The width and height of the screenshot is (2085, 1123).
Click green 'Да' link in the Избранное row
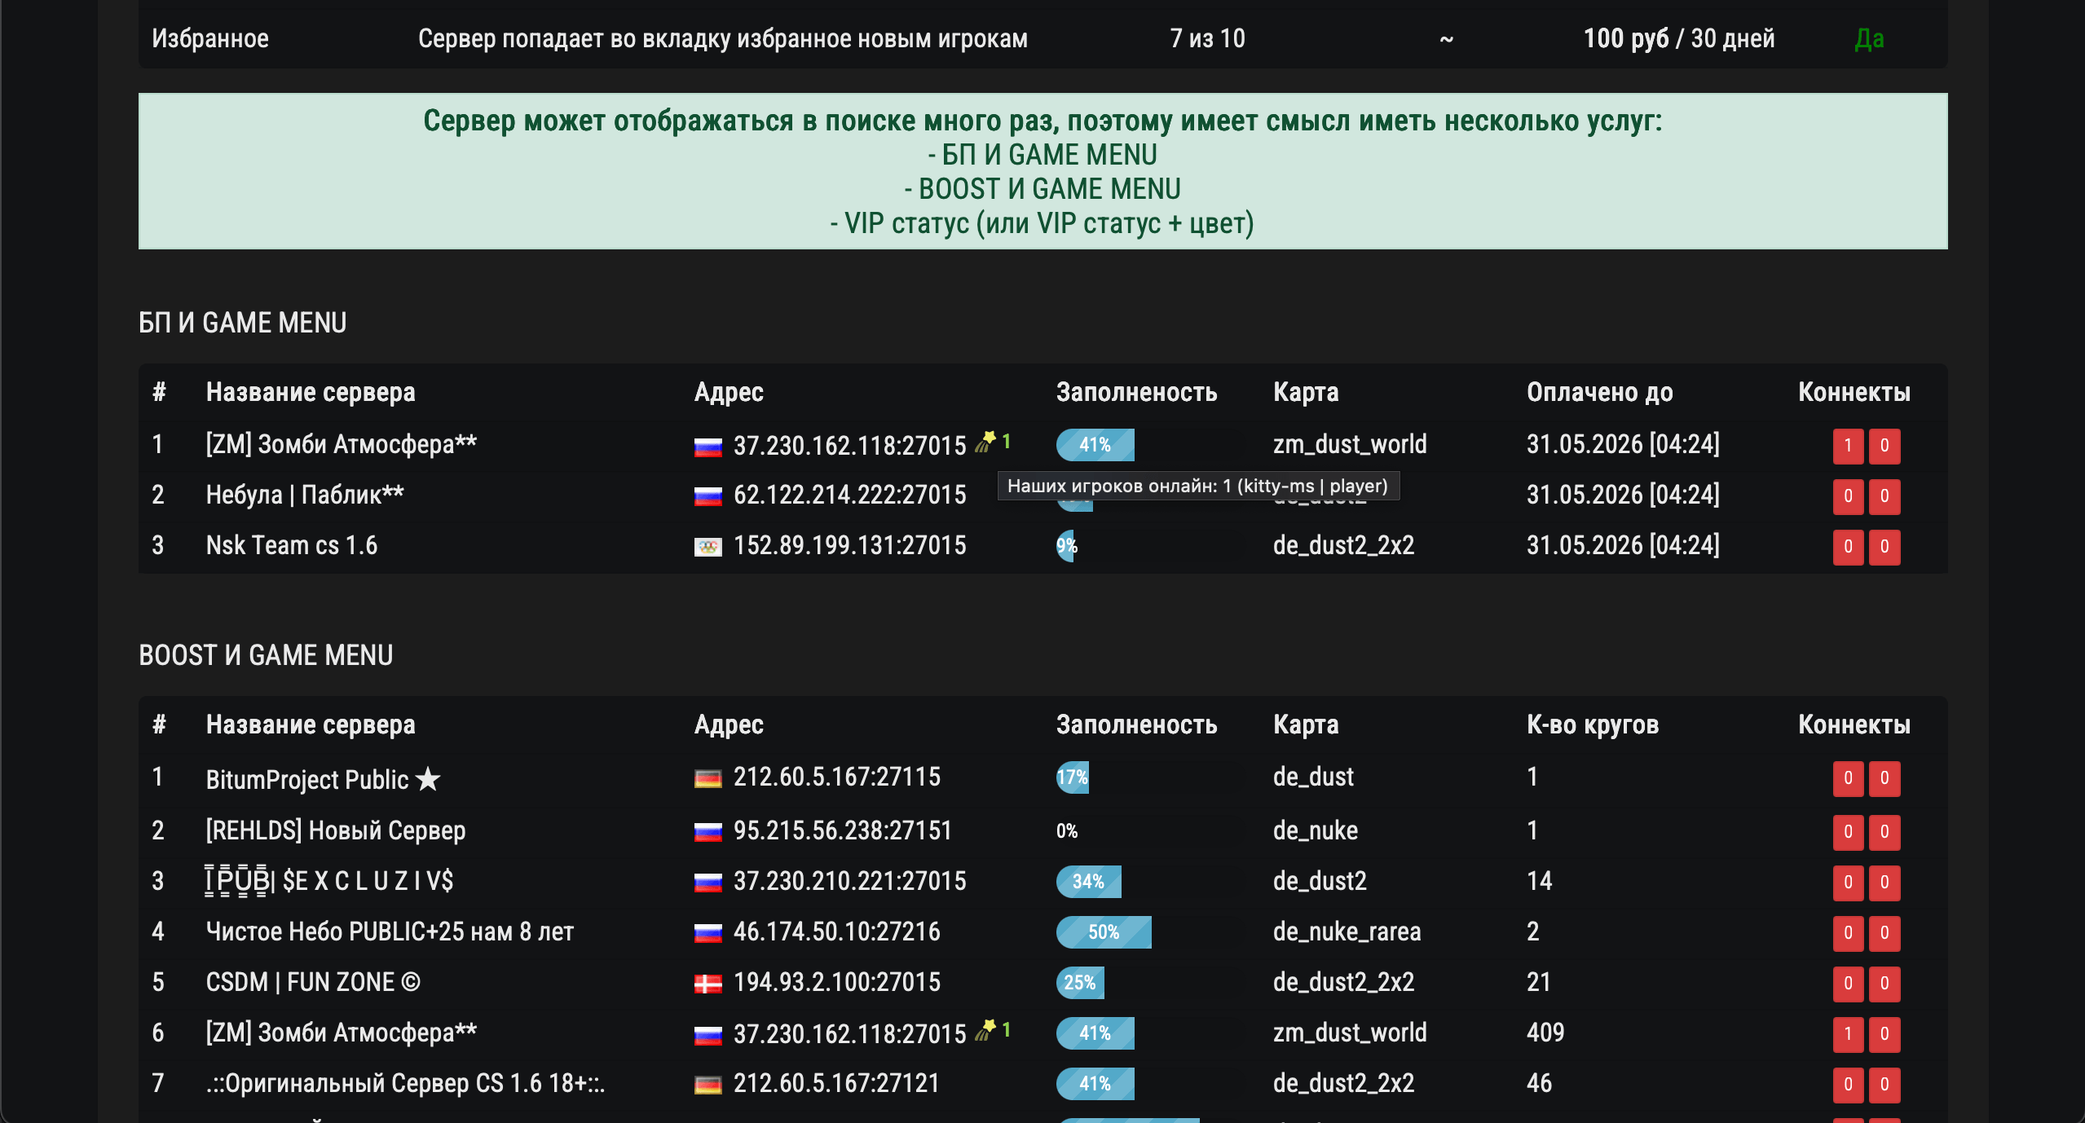click(x=1869, y=38)
